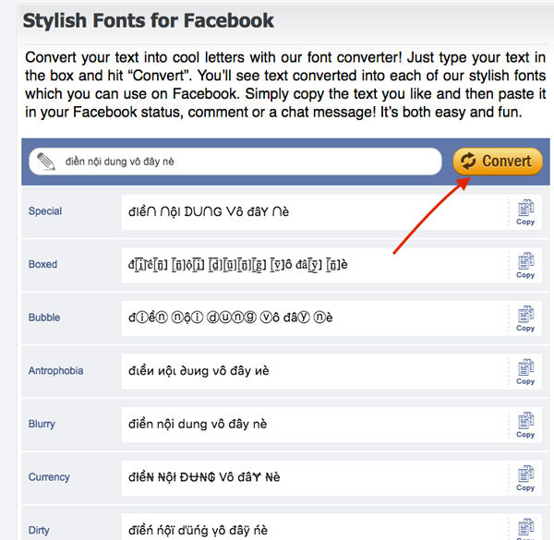The height and width of the screenshot is (540, 554).
Task: Click the Special converted text output
Action: tap(209, 212)
